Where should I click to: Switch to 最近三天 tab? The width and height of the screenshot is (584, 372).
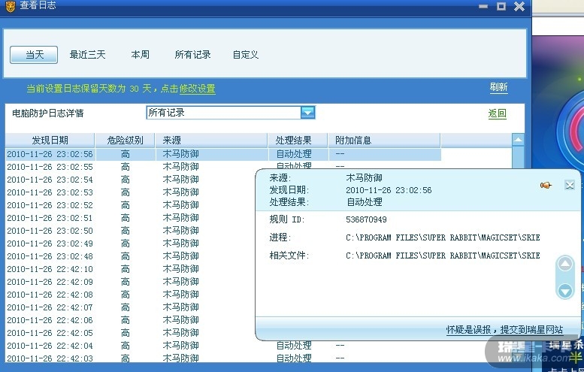[x=87, y=55]
